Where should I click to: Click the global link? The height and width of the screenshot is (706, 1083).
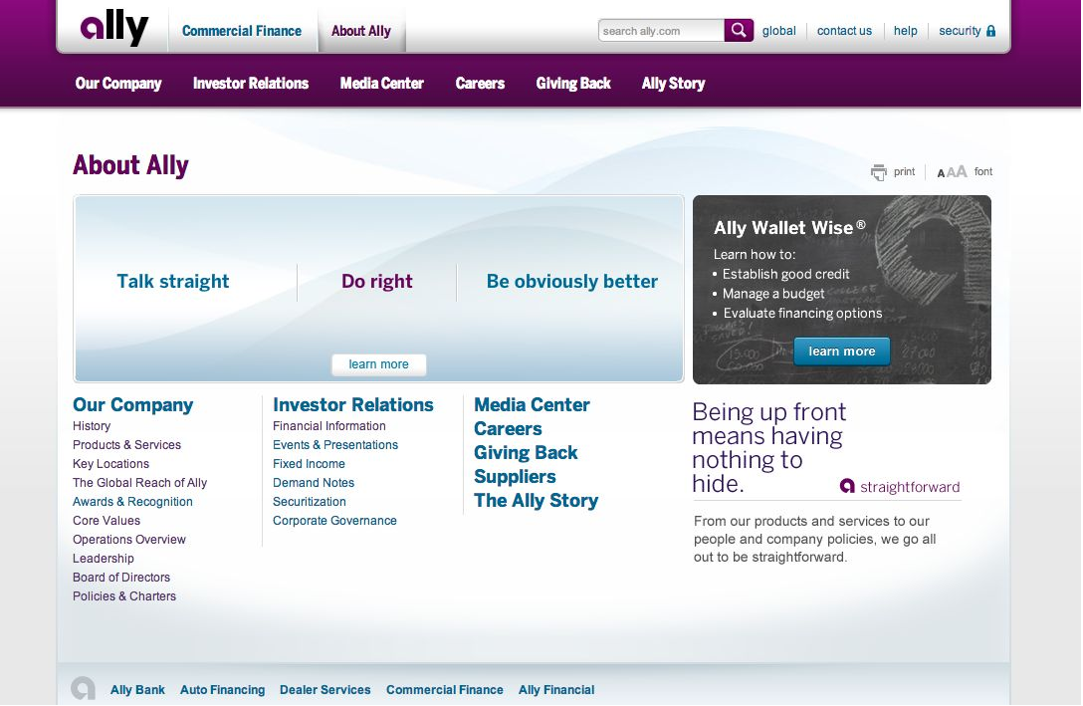[779, 31]
